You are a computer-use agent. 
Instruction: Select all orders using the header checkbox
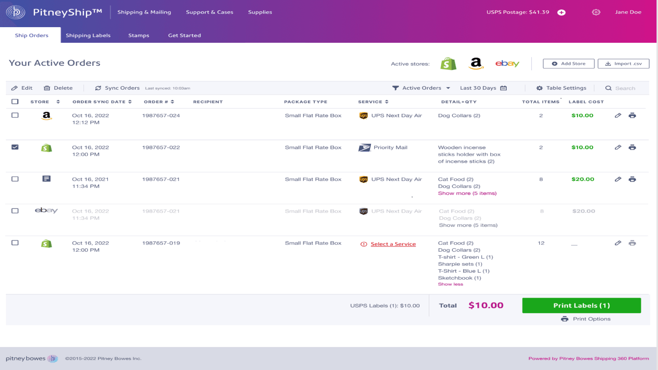point(15,101)
